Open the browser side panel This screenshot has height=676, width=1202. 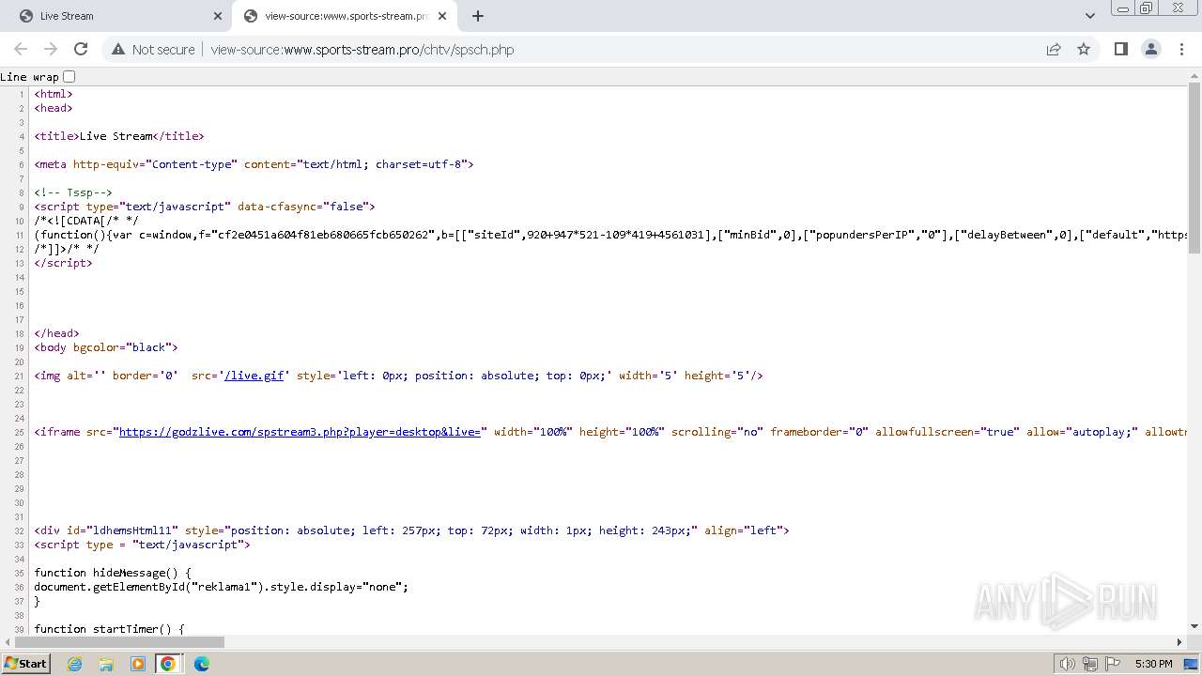point(1120,49)
